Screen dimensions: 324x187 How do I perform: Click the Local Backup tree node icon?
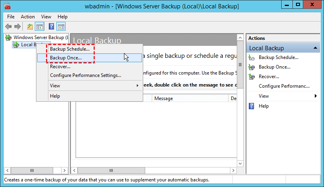16,45
